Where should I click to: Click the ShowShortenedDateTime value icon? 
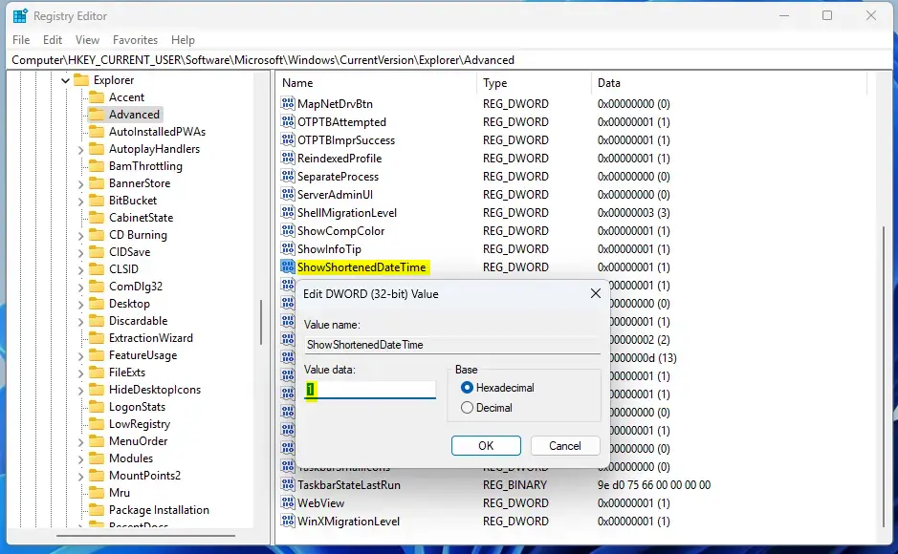click(x=288, y=267)
